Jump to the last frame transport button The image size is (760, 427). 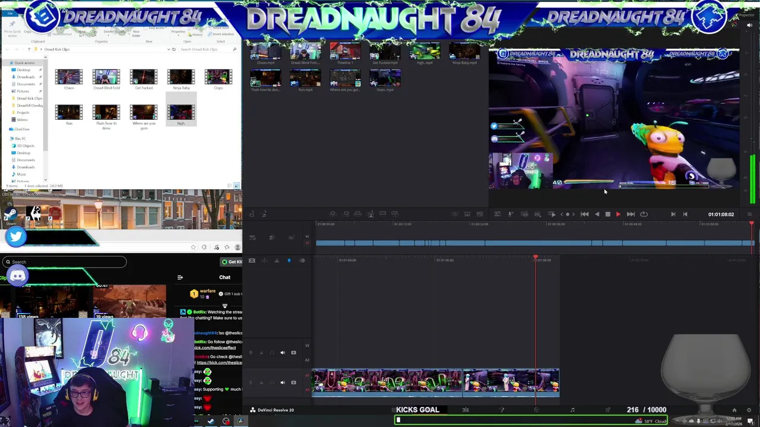631,214
